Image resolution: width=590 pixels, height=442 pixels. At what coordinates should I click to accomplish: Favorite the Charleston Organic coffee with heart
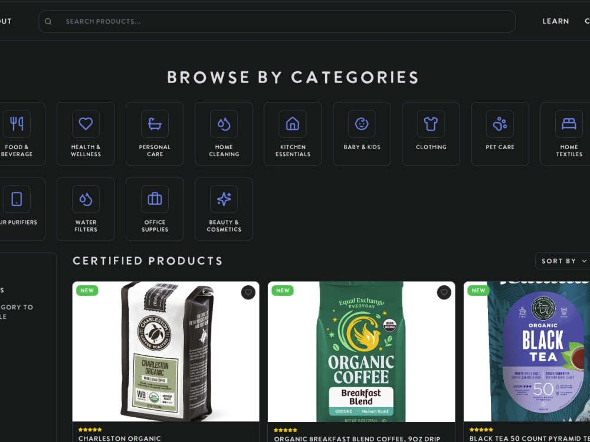pyautogui.click(x=248, y=292)
